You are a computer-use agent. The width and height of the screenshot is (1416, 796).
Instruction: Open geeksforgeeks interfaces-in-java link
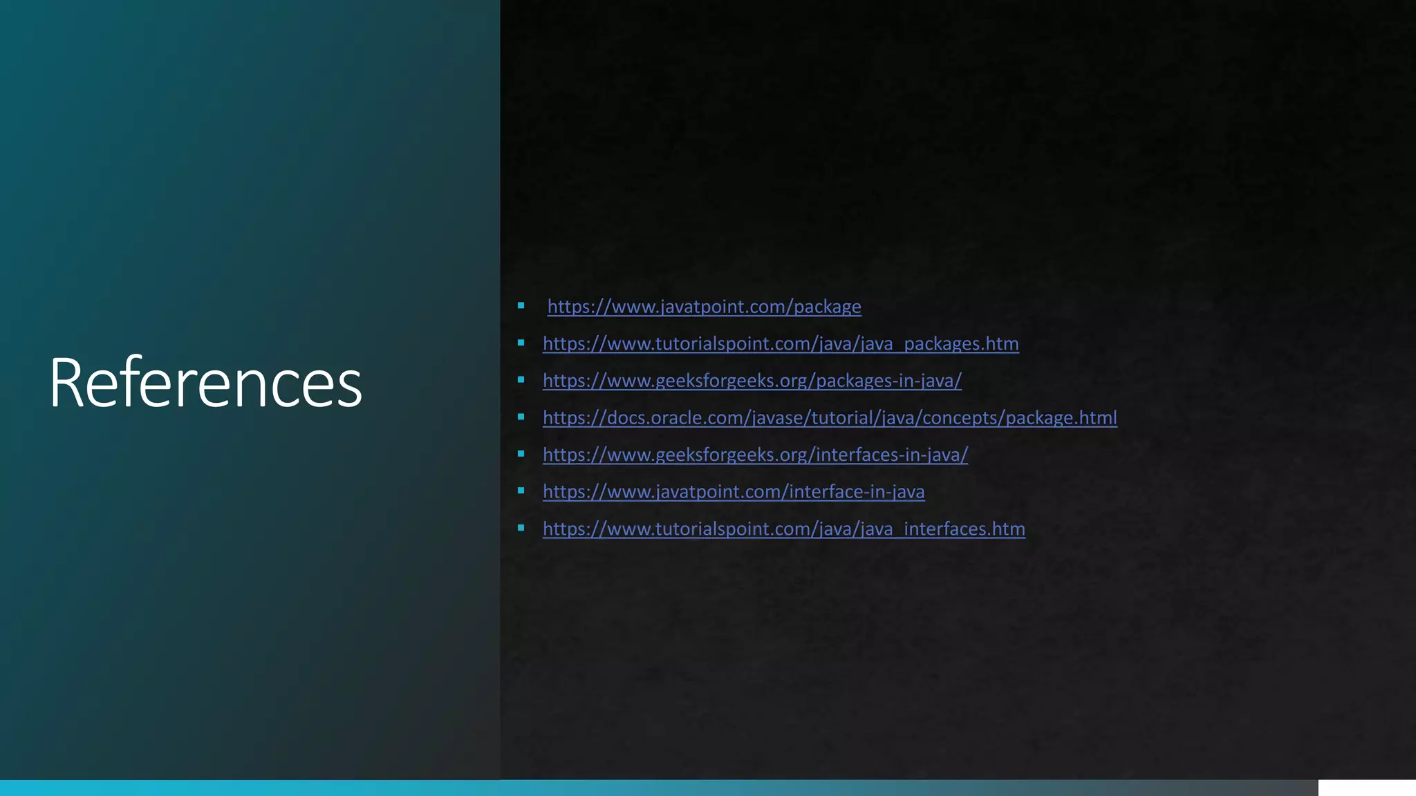coord(755,455)
